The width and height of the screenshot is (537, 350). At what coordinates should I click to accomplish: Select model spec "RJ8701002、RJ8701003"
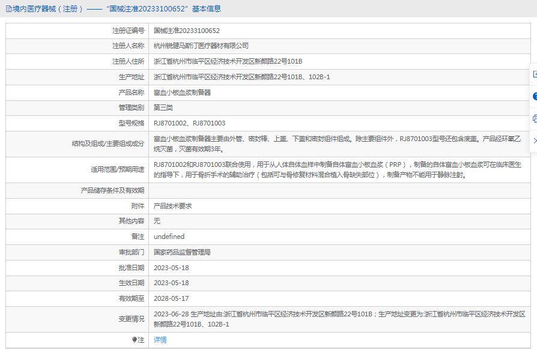pos(189,123)
